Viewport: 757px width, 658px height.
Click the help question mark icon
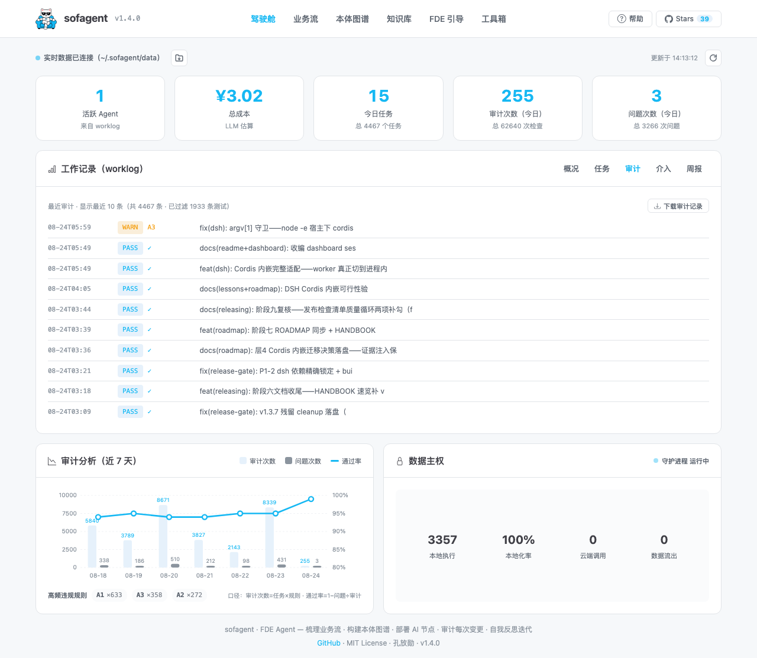coord(622,19)
